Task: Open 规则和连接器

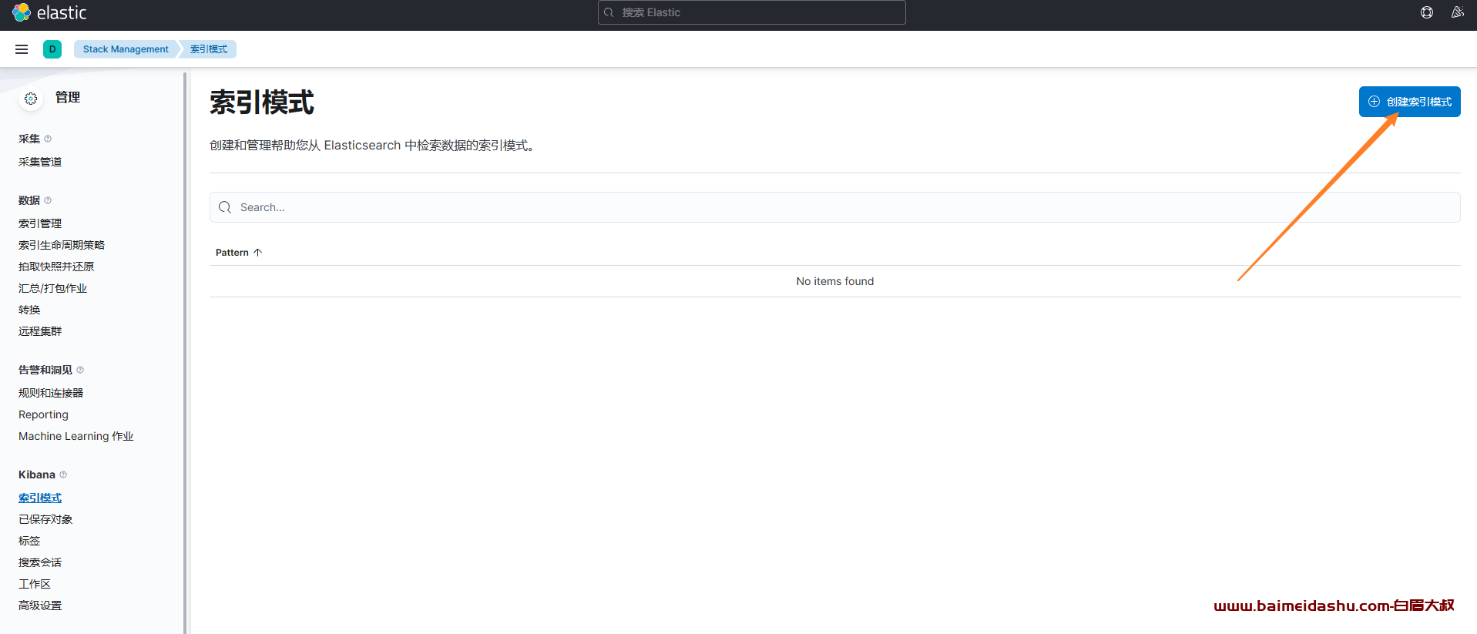Action: tap(51, 393)
